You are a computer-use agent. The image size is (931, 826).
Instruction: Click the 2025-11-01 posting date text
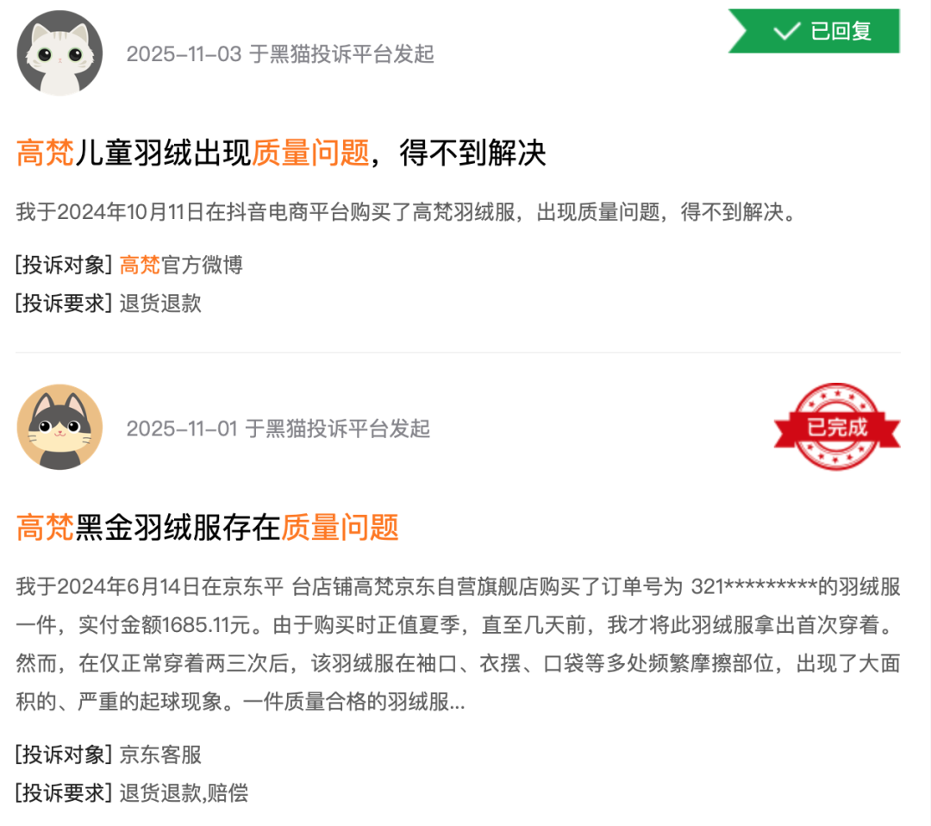(182, 429)
